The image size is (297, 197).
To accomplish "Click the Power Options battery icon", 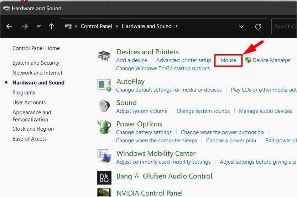I will (x=104, y=127).
